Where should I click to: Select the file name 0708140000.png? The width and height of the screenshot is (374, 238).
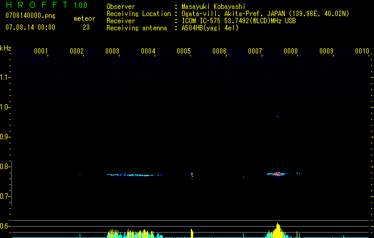pos(30,15)
